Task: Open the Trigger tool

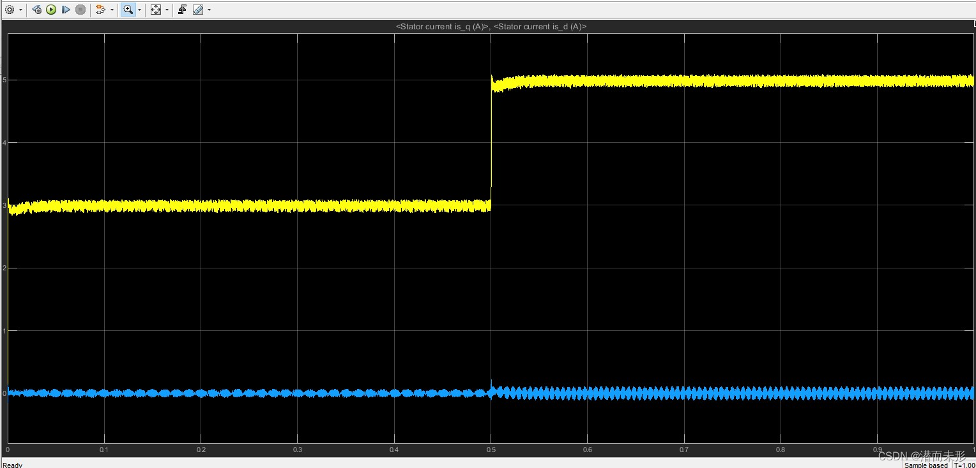Action: 181,9
